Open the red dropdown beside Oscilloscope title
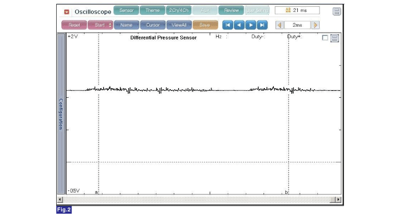 (66, 12)
